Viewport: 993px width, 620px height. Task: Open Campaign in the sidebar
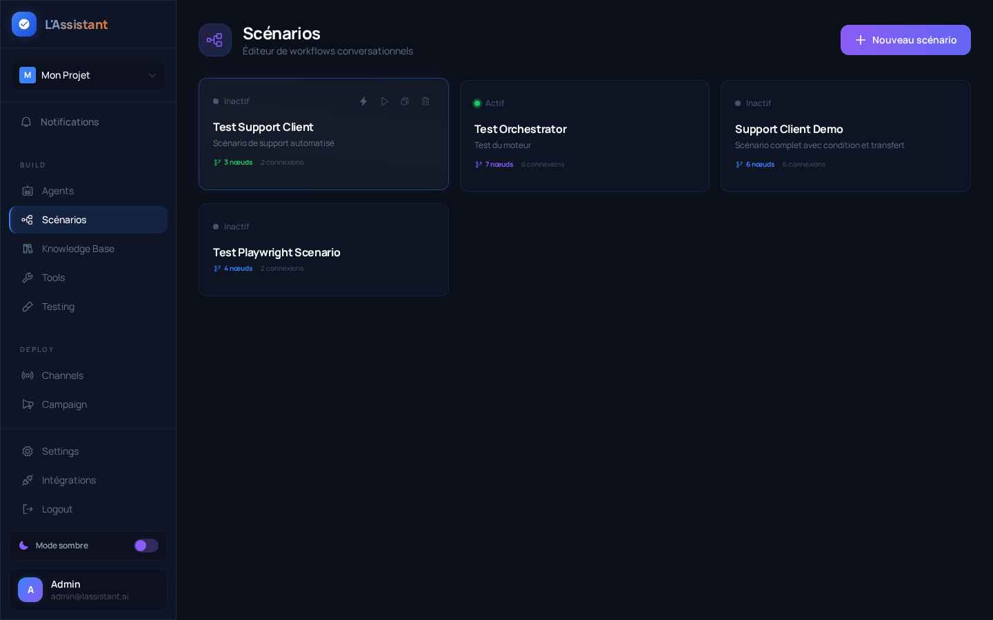[64, 404]
